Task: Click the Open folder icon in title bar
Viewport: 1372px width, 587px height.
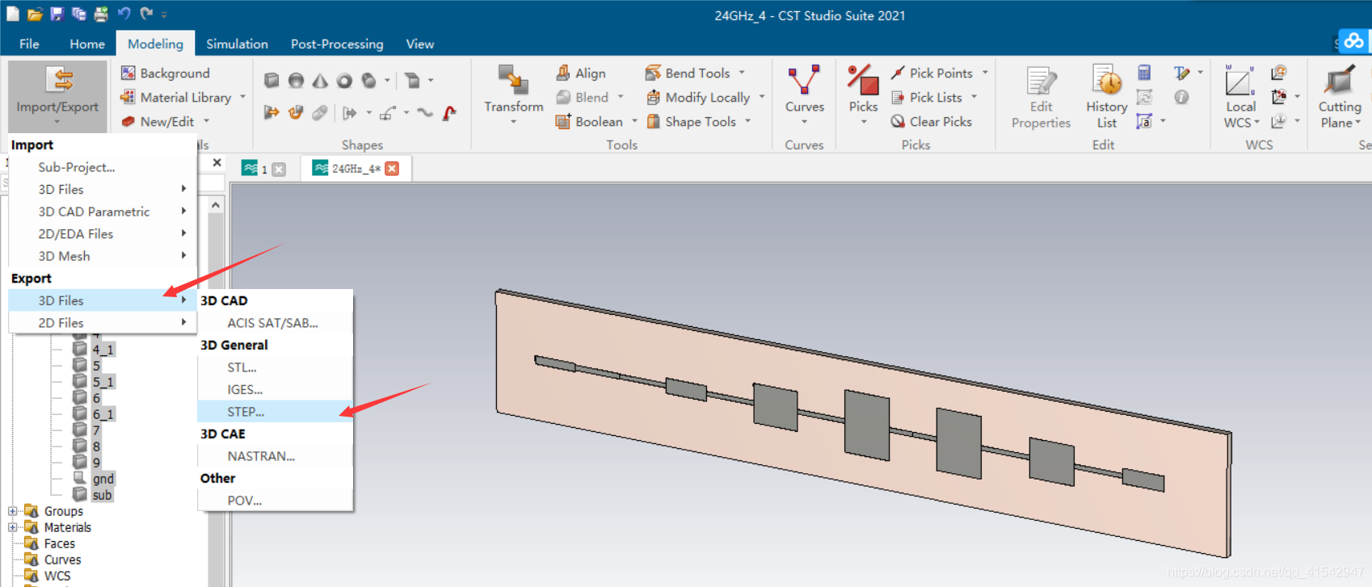Action: coord(35,14)
